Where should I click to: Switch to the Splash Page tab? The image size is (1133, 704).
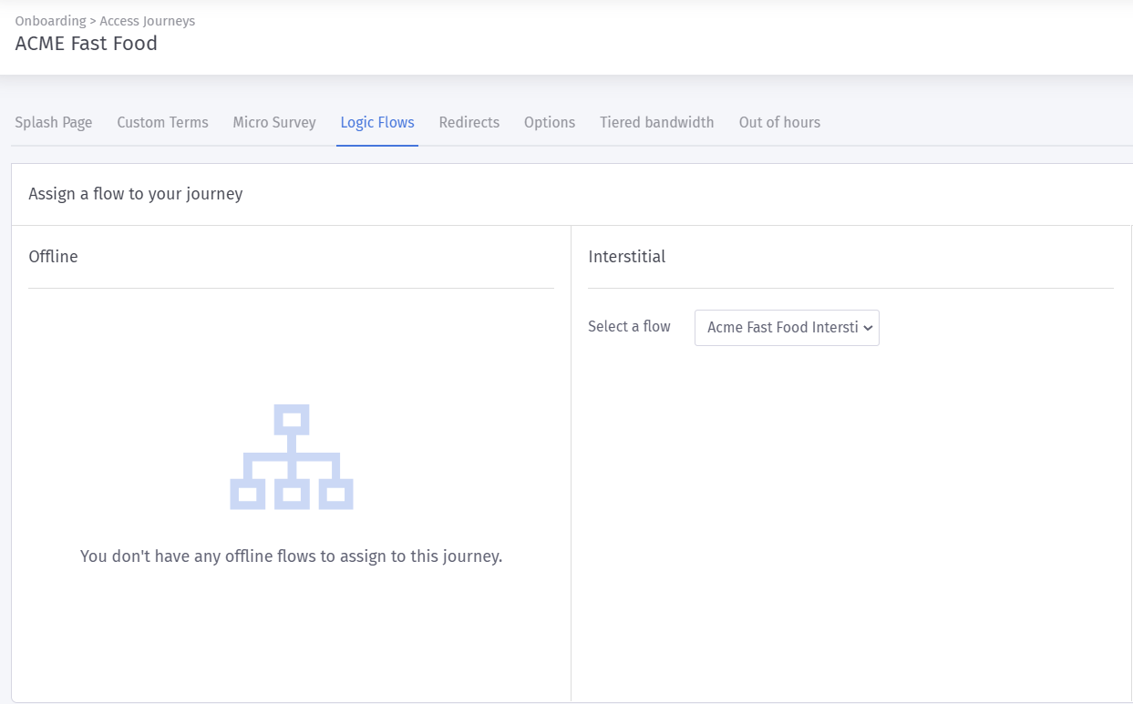coord(54,122)
